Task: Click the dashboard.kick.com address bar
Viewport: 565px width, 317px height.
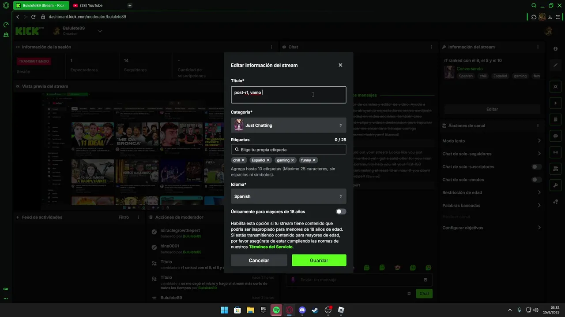Action: click(87, 17)
